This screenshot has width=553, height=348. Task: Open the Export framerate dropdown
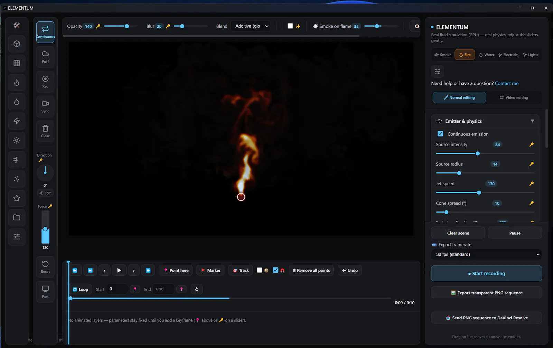click(486, 254)
